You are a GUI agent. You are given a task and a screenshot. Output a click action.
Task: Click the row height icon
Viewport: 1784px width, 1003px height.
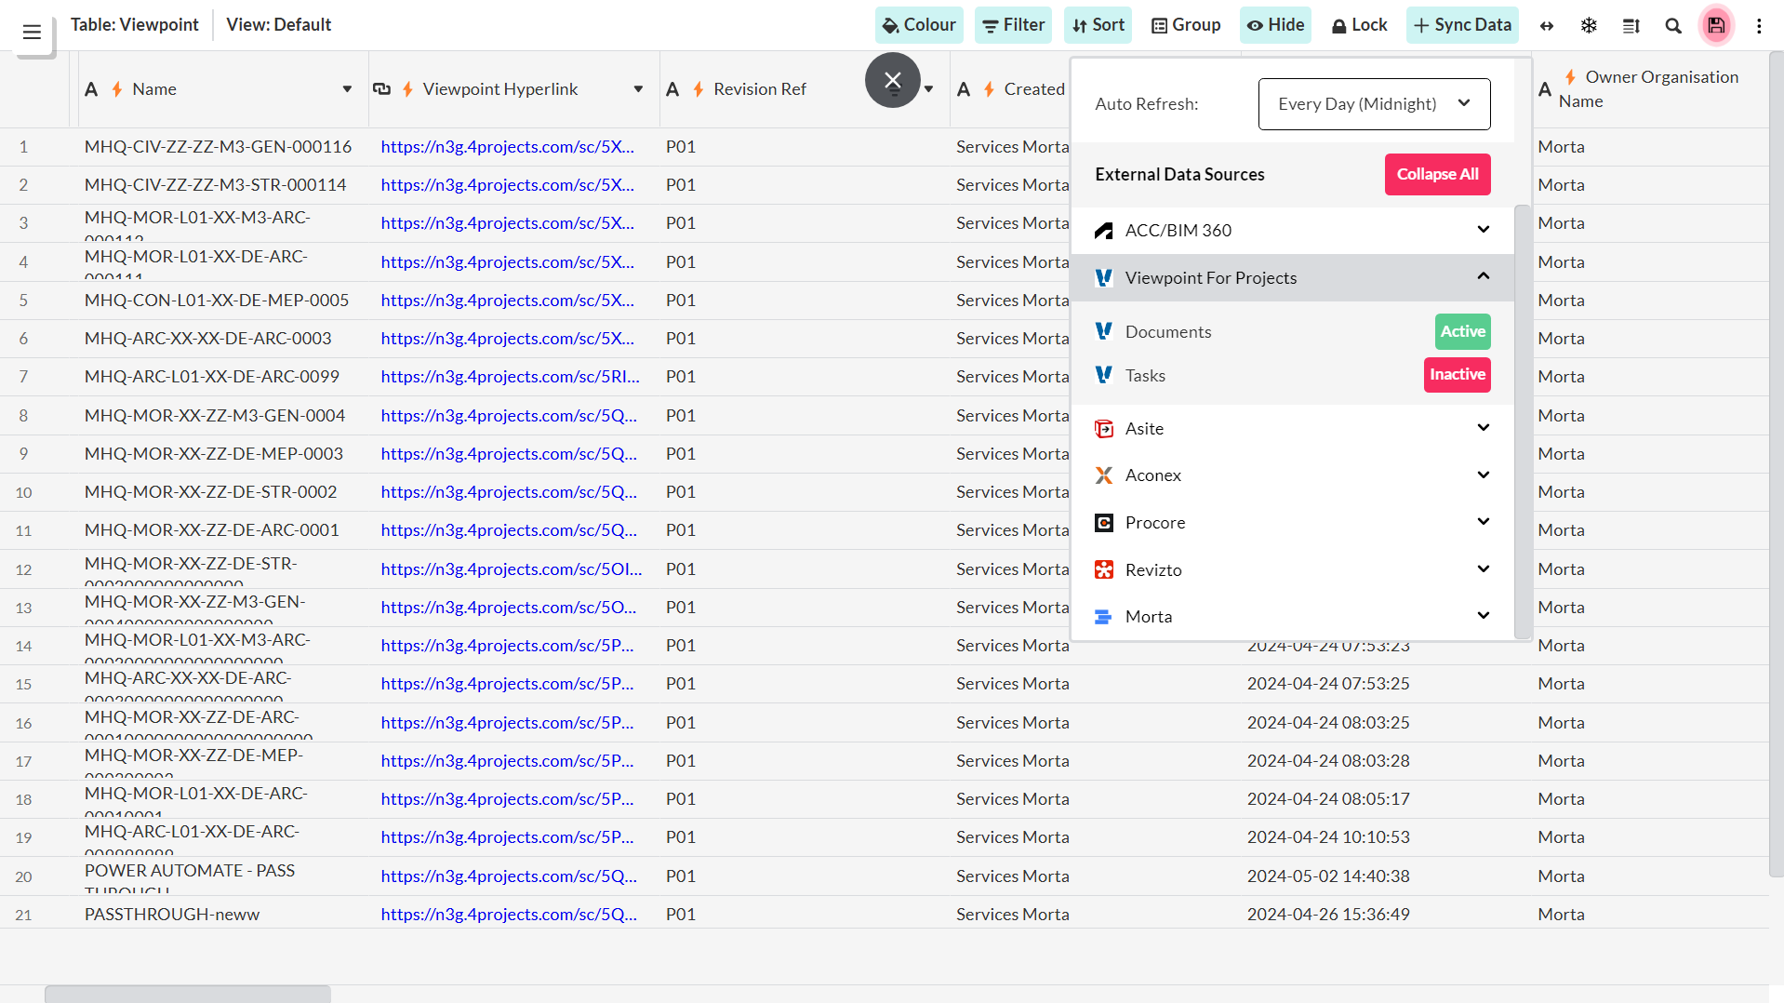click(1631, 26)
